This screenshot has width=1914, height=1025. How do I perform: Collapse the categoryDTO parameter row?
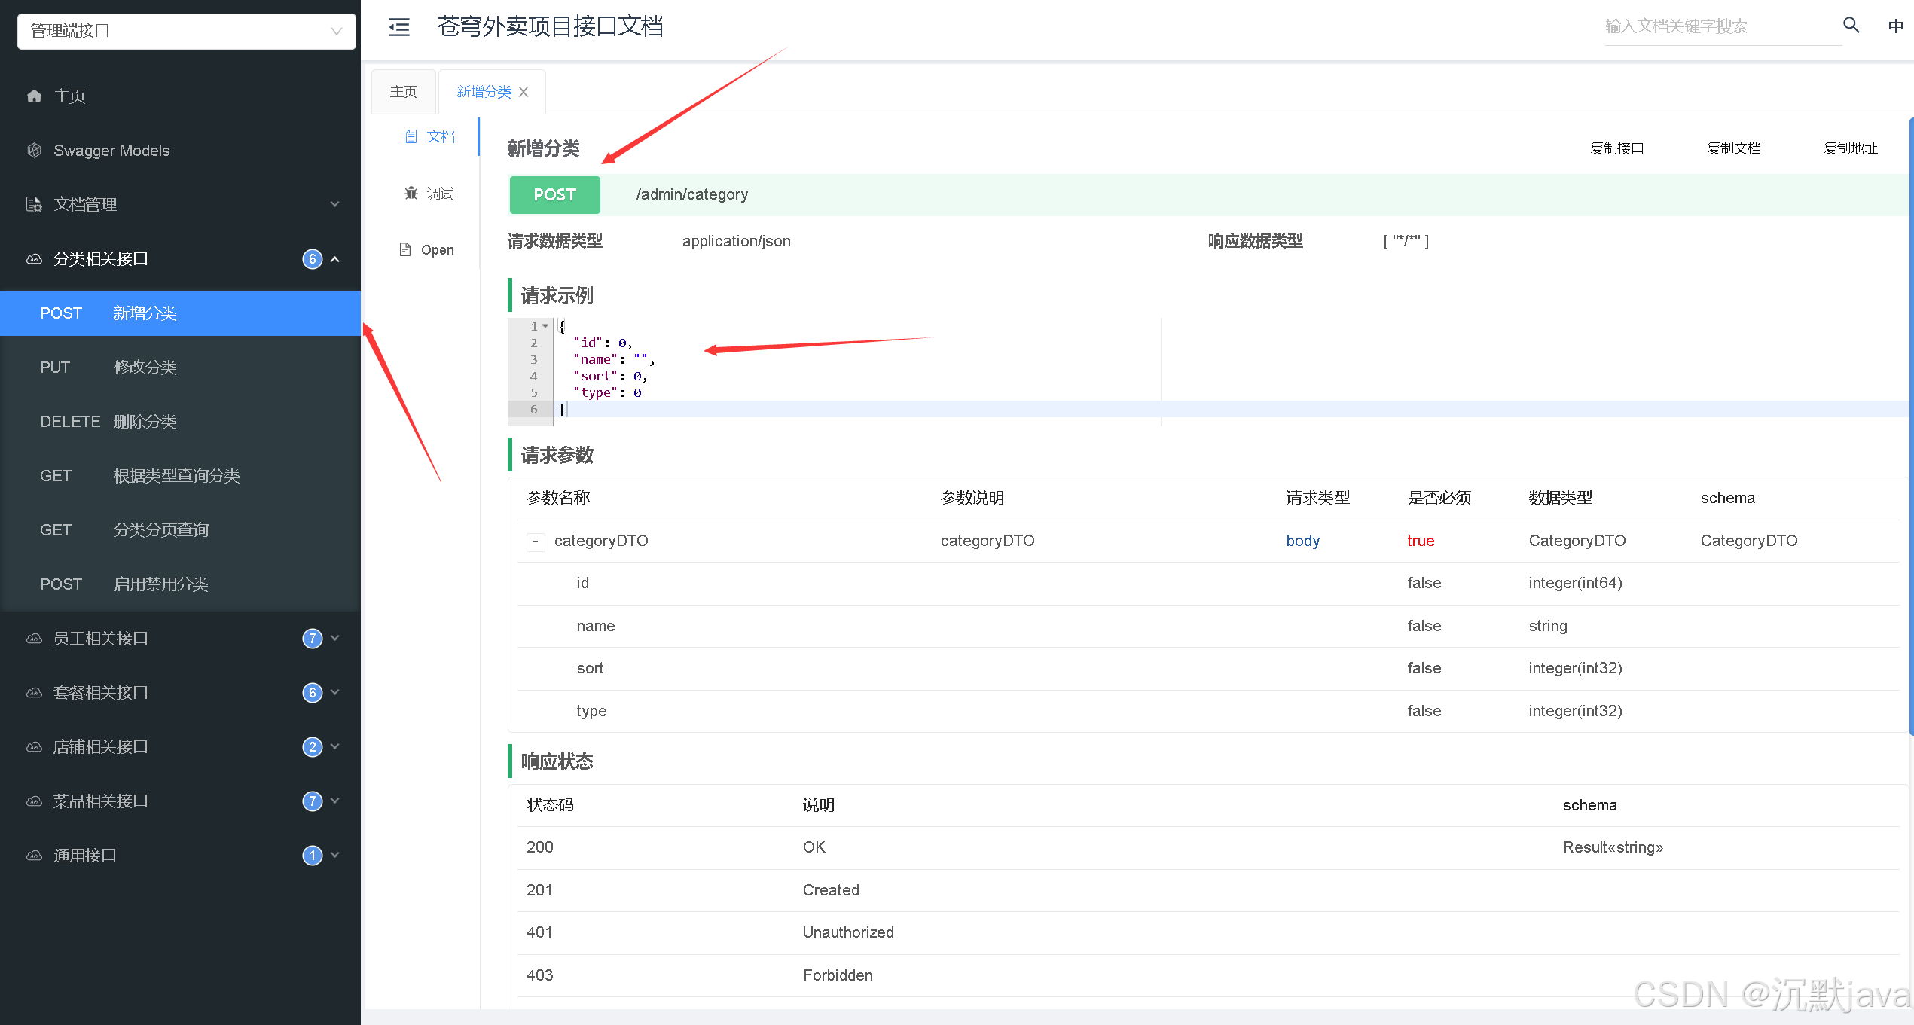[536, 541]
